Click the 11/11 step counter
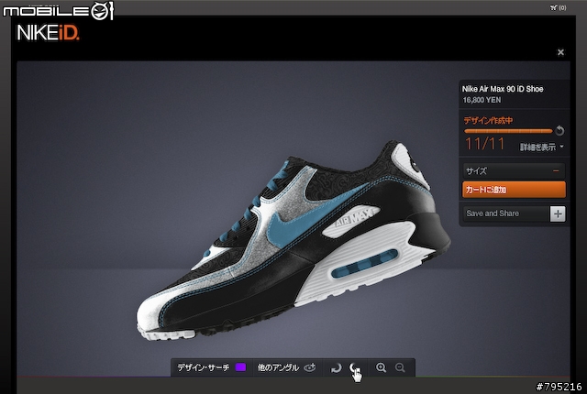587x394 pixels. pyautogui.click(x=484, y=144)
